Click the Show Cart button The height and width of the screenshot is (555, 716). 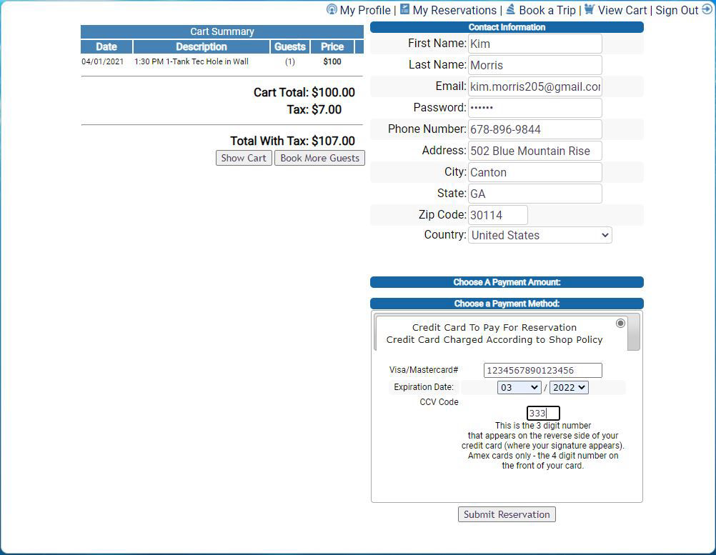tap(244, 158)
